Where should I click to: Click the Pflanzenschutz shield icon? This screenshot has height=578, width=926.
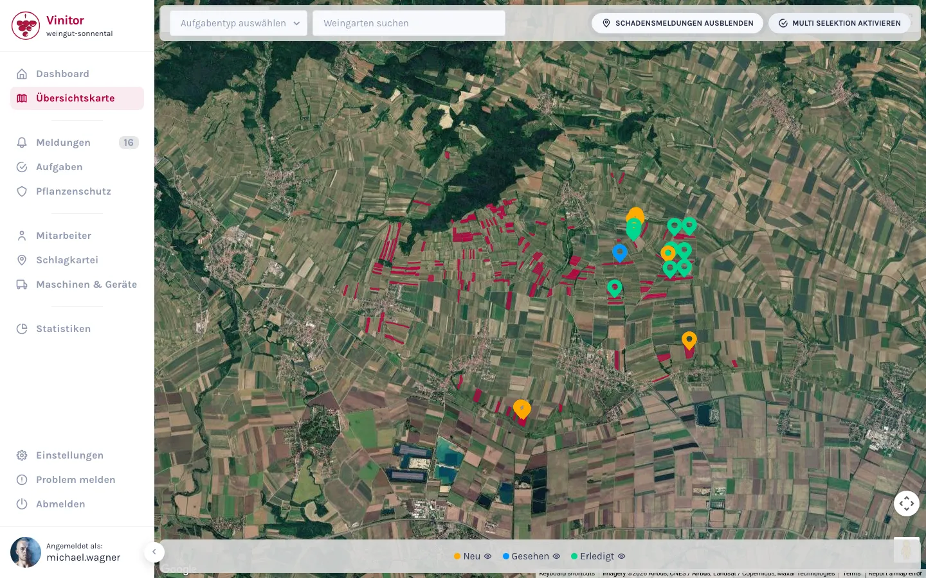tap(22, 191)
